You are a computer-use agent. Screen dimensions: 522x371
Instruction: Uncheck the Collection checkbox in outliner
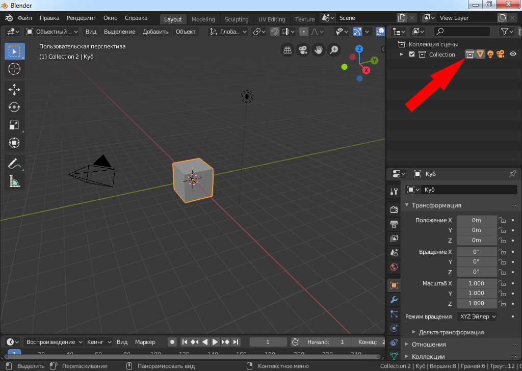[412, 55]
